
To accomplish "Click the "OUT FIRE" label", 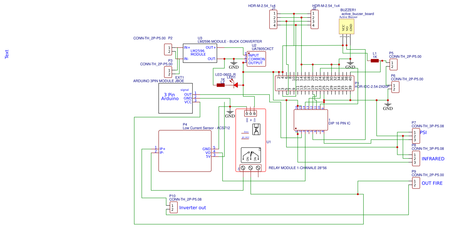I will 432,183.
